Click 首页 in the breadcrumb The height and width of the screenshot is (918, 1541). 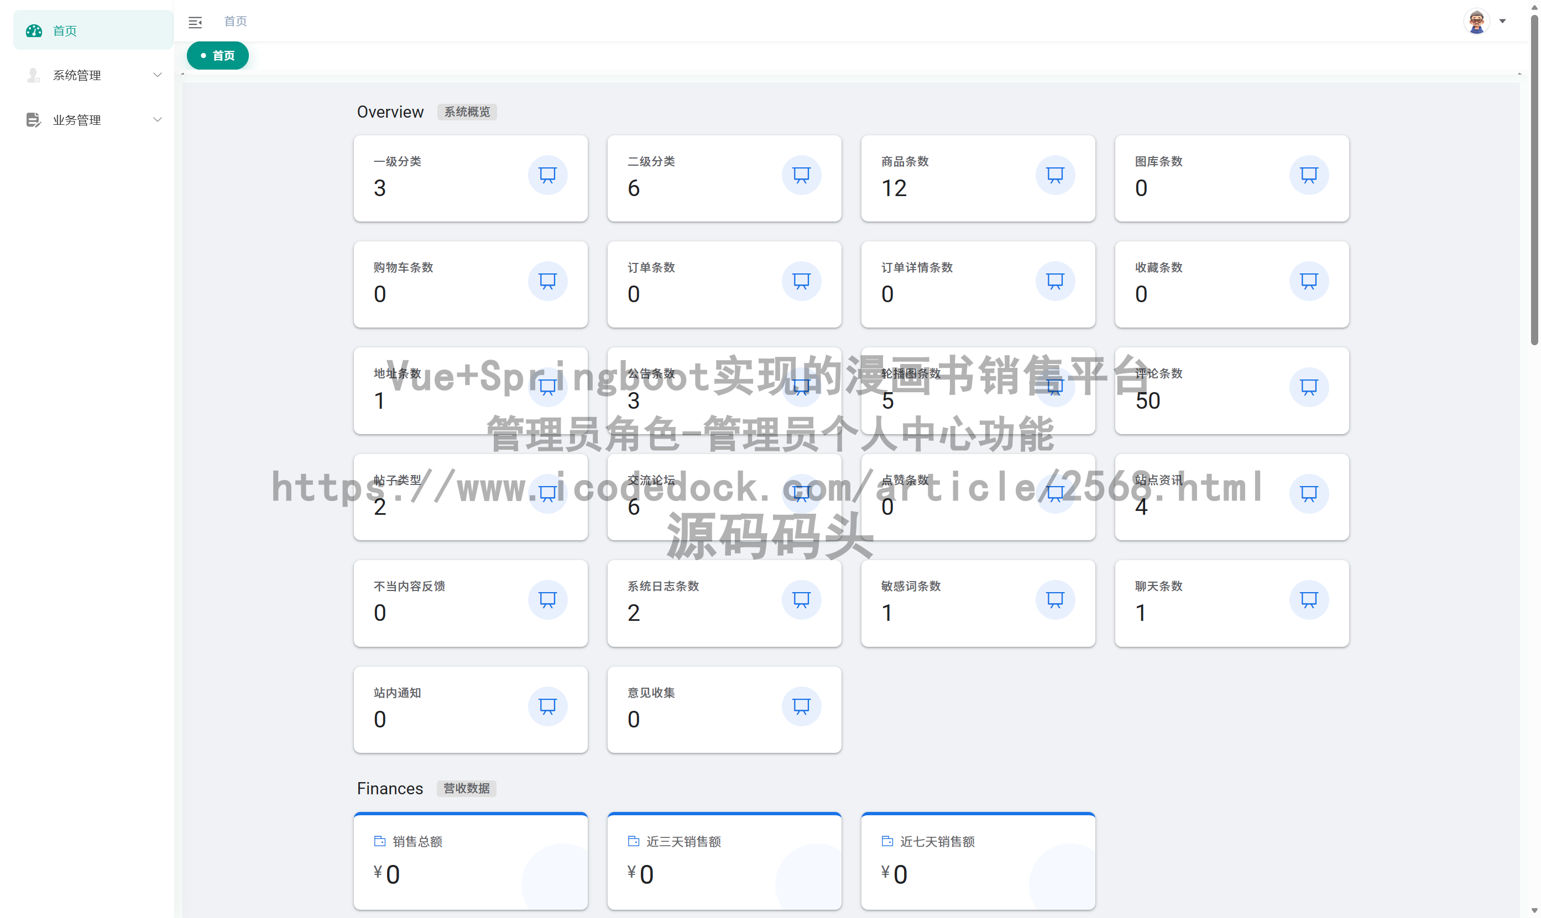pyautogui.click(x=235, y=21)
